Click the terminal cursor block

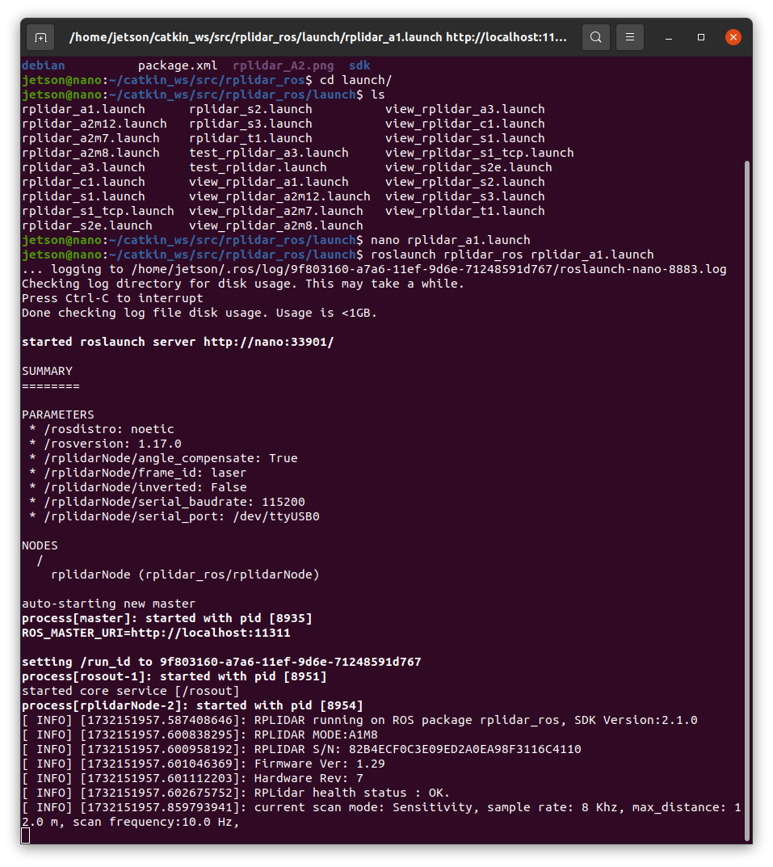click(25, 836)
